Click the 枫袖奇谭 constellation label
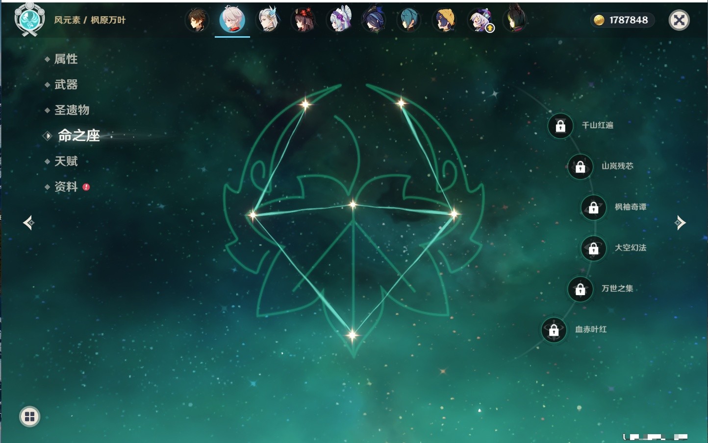This screenshot has width=708, height=443. (631, 207)
